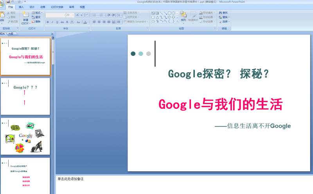Select the rectangle shape in gallery
This screenshot has height=194, width=313.
[x=169, y=13]
